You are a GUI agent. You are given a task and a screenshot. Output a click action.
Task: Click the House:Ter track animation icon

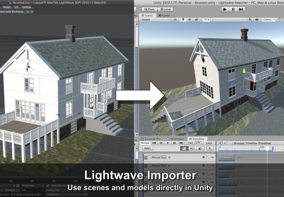146,166
